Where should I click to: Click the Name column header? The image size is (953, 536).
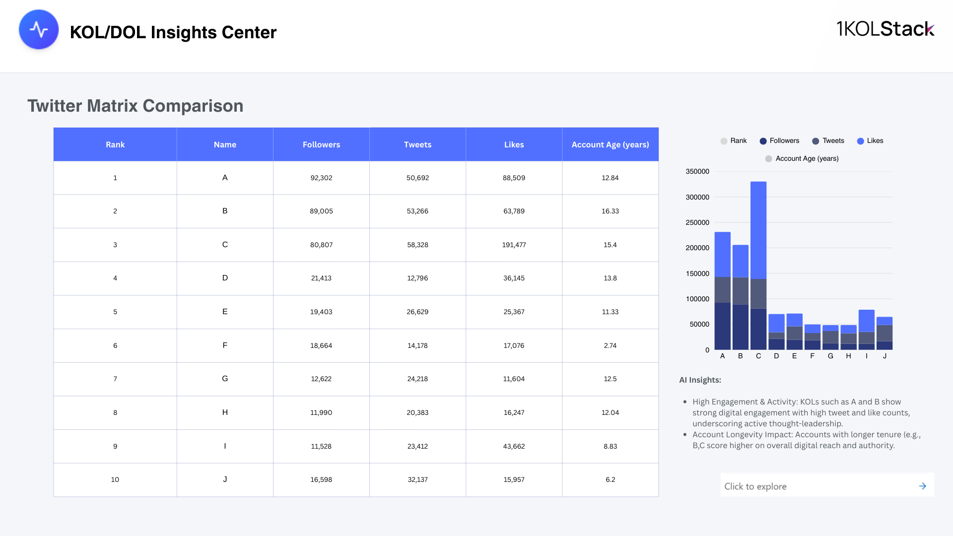point(225,144)
